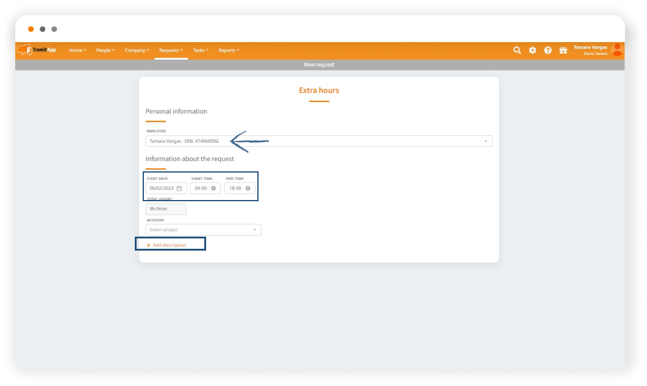647x386 pixels.
Task: Click the TramitApp logo
Action: coord(37,50)
